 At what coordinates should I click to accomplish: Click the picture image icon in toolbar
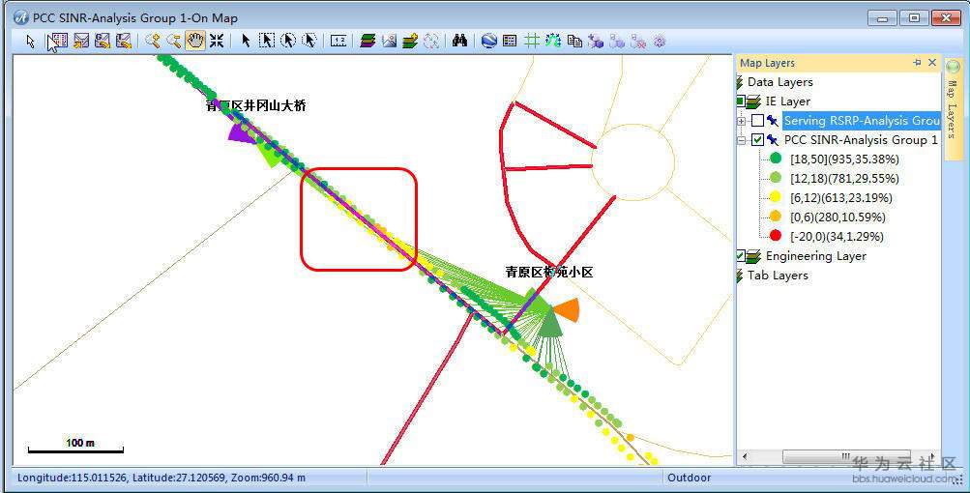click(389, 42)
